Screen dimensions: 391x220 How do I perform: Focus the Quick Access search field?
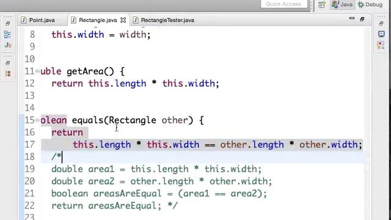[283, 4]
